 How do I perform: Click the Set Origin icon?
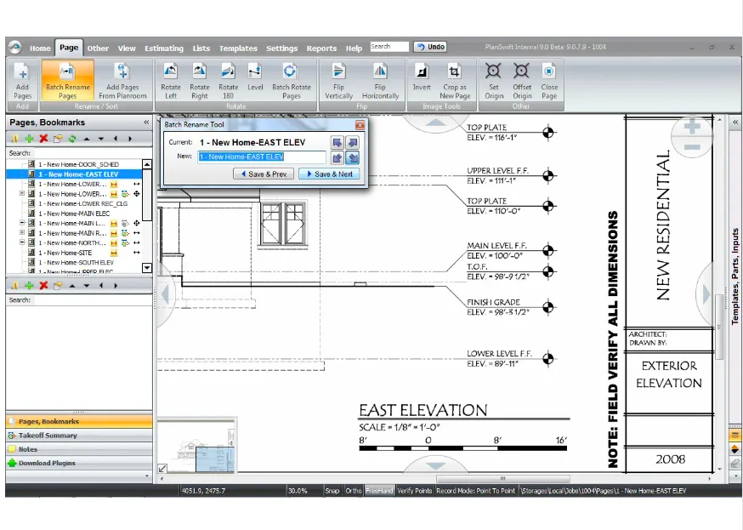click(x=493, y=80)
